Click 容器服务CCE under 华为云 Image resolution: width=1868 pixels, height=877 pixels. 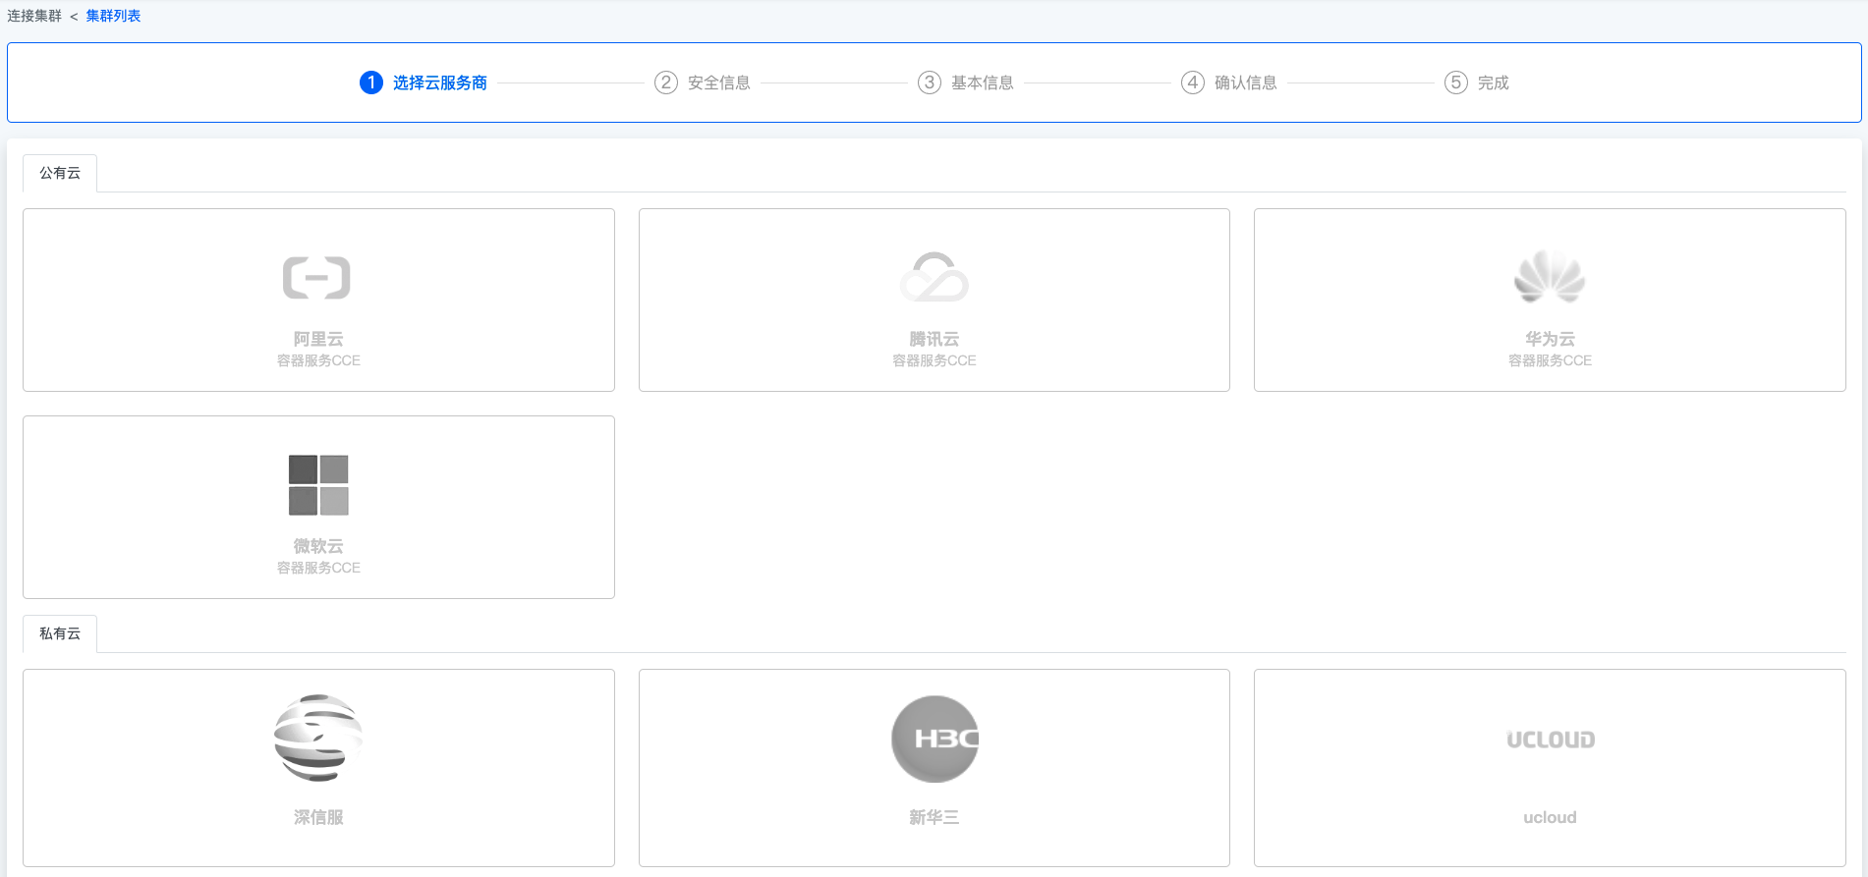pos(1551,360)
